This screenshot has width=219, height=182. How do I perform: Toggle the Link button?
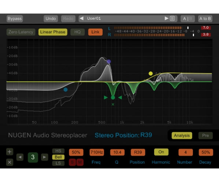coord(95,32)
